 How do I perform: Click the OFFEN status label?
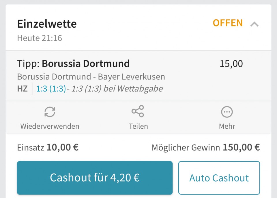pyautogui.click(x=228, y=23)
